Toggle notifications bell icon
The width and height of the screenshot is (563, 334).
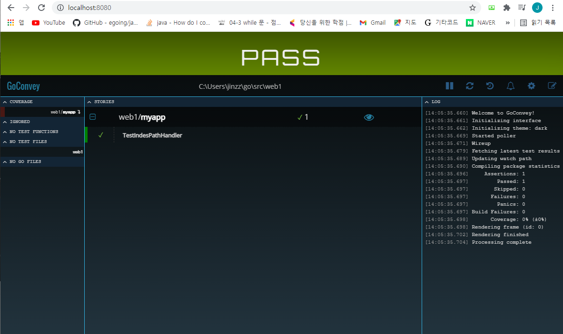coord(511,86)
